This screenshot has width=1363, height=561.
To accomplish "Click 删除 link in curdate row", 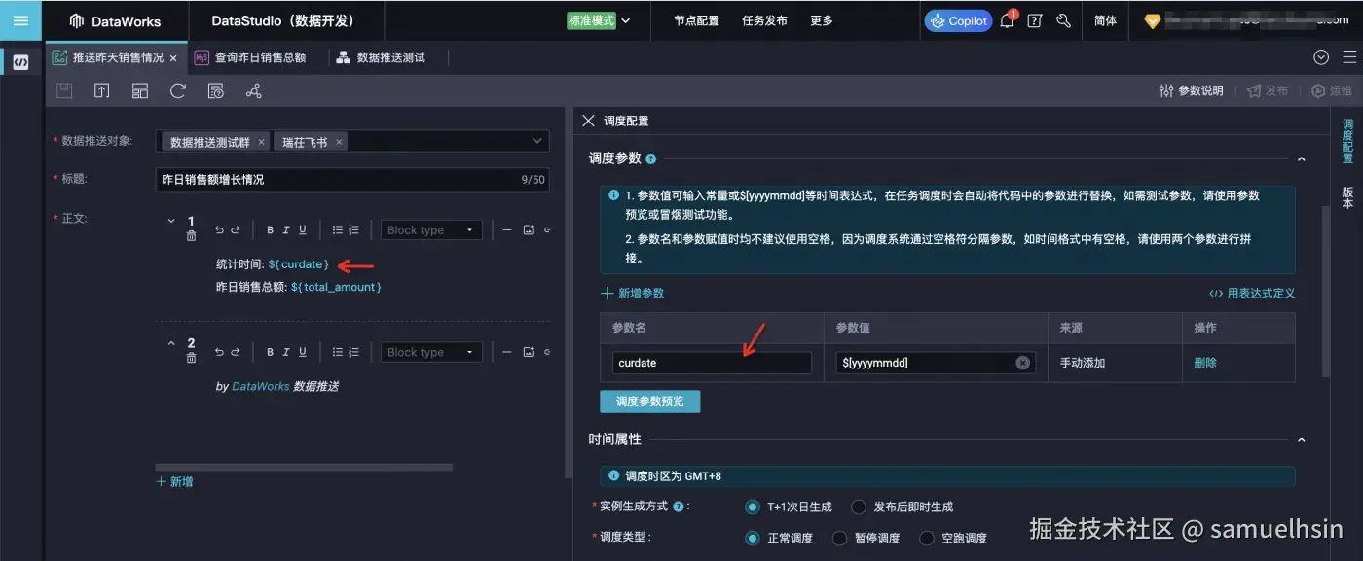I will (1205, 363).
